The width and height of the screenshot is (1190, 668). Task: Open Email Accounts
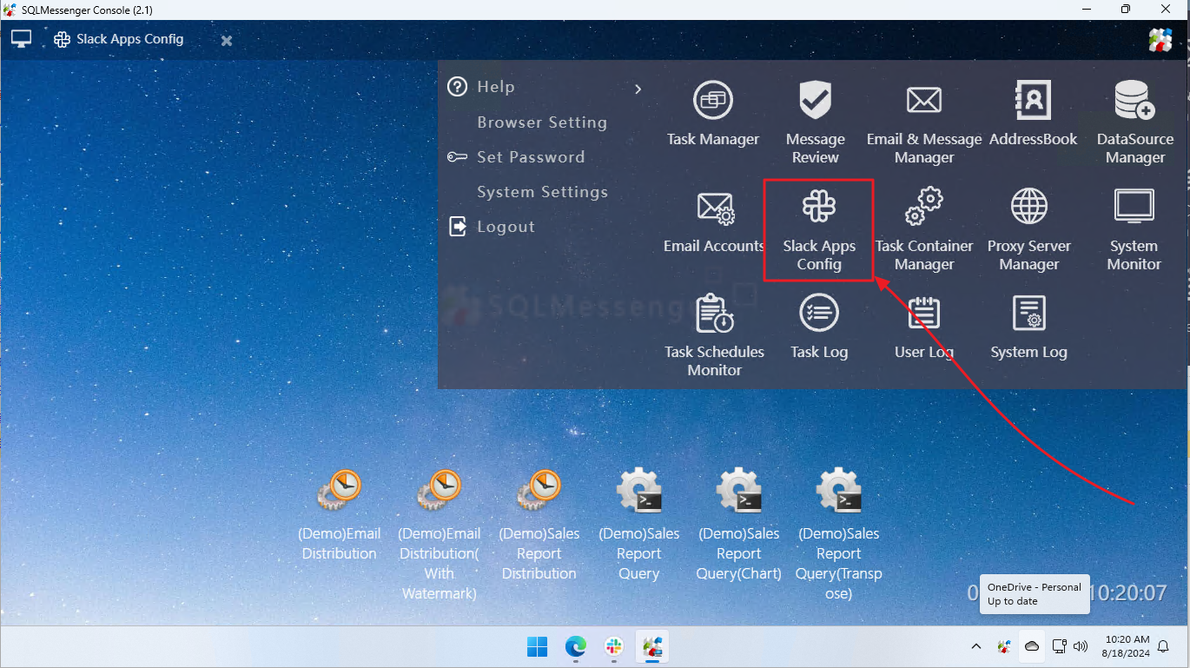714,222
